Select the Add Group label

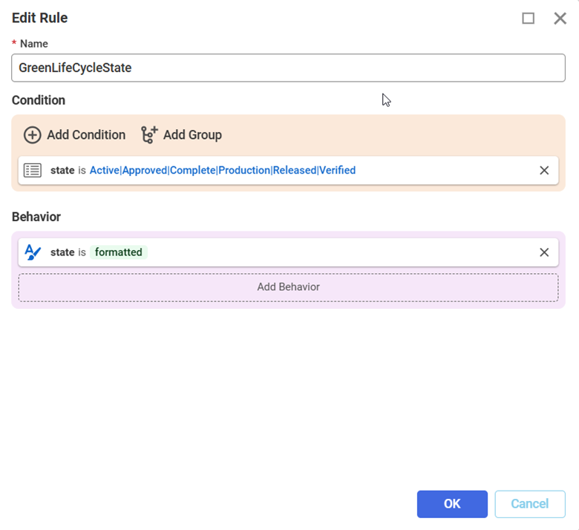click(192, 135)
